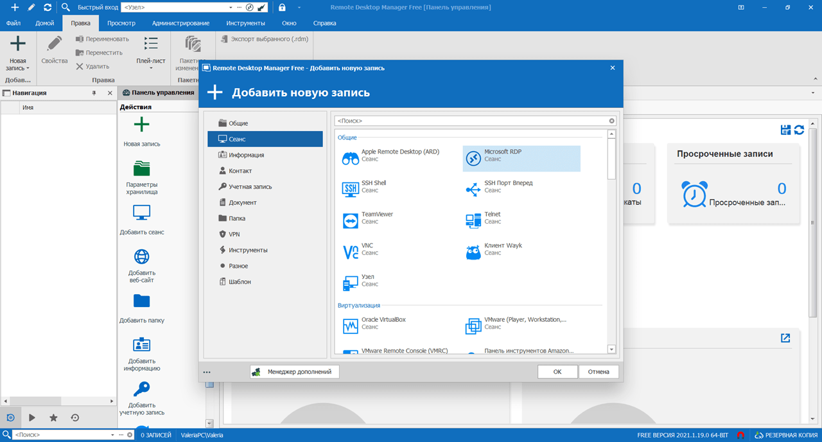Open Инструменты ribbon tab
Screen dimensions: 822x442
click(245, 23)
